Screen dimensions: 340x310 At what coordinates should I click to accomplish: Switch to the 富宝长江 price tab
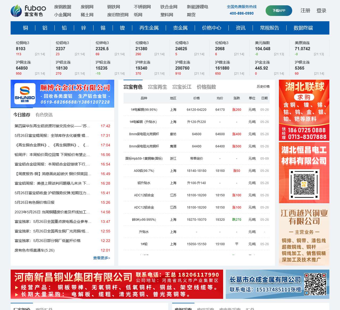(182, 87)
